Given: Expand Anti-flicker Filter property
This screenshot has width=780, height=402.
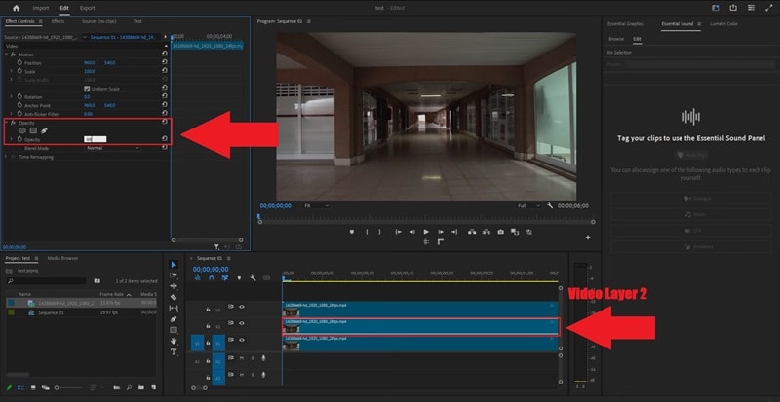Looking at the screenshot, I should [x=12, y=114].
